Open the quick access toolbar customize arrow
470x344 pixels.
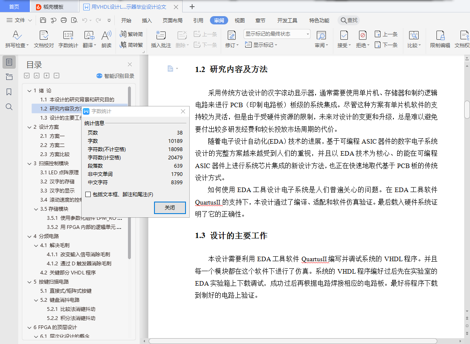109,20
